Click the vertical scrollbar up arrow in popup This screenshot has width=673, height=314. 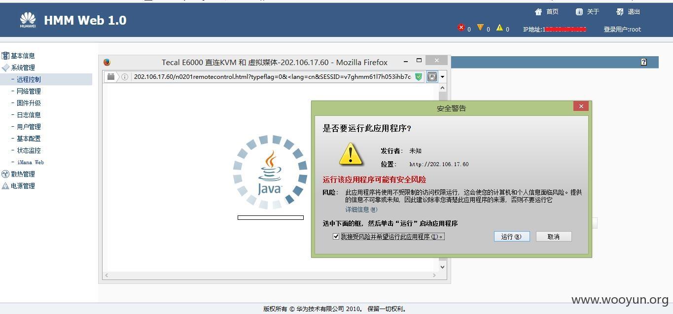pyautogui.click(x=442, y=88)
